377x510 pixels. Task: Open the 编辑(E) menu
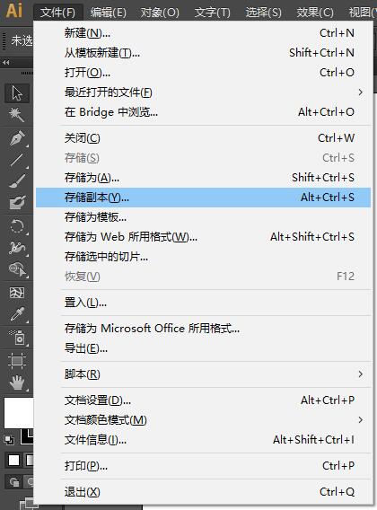[109, 13]
